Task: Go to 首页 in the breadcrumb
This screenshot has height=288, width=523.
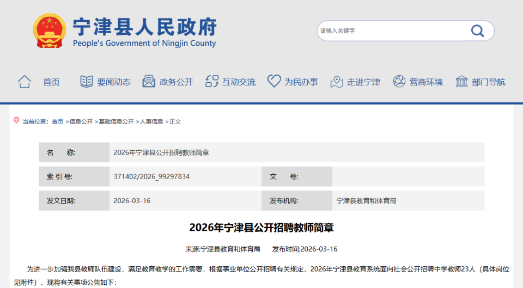Action: click(x=58, y=121)
